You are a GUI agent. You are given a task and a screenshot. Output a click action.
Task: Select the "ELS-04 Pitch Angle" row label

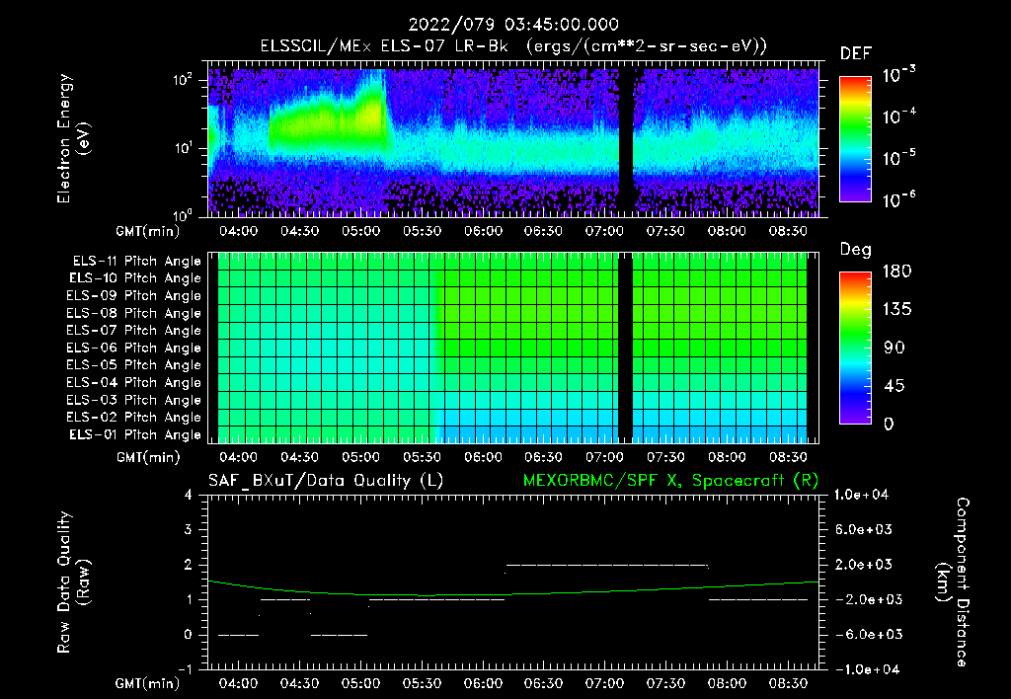click(x=133, y=382)
